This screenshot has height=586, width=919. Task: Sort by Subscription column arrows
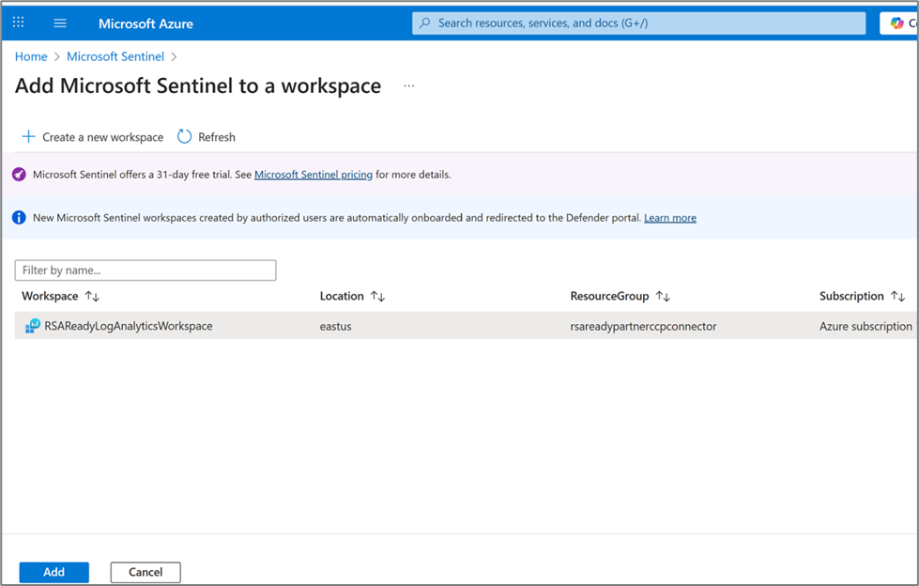tap(897, 297)
